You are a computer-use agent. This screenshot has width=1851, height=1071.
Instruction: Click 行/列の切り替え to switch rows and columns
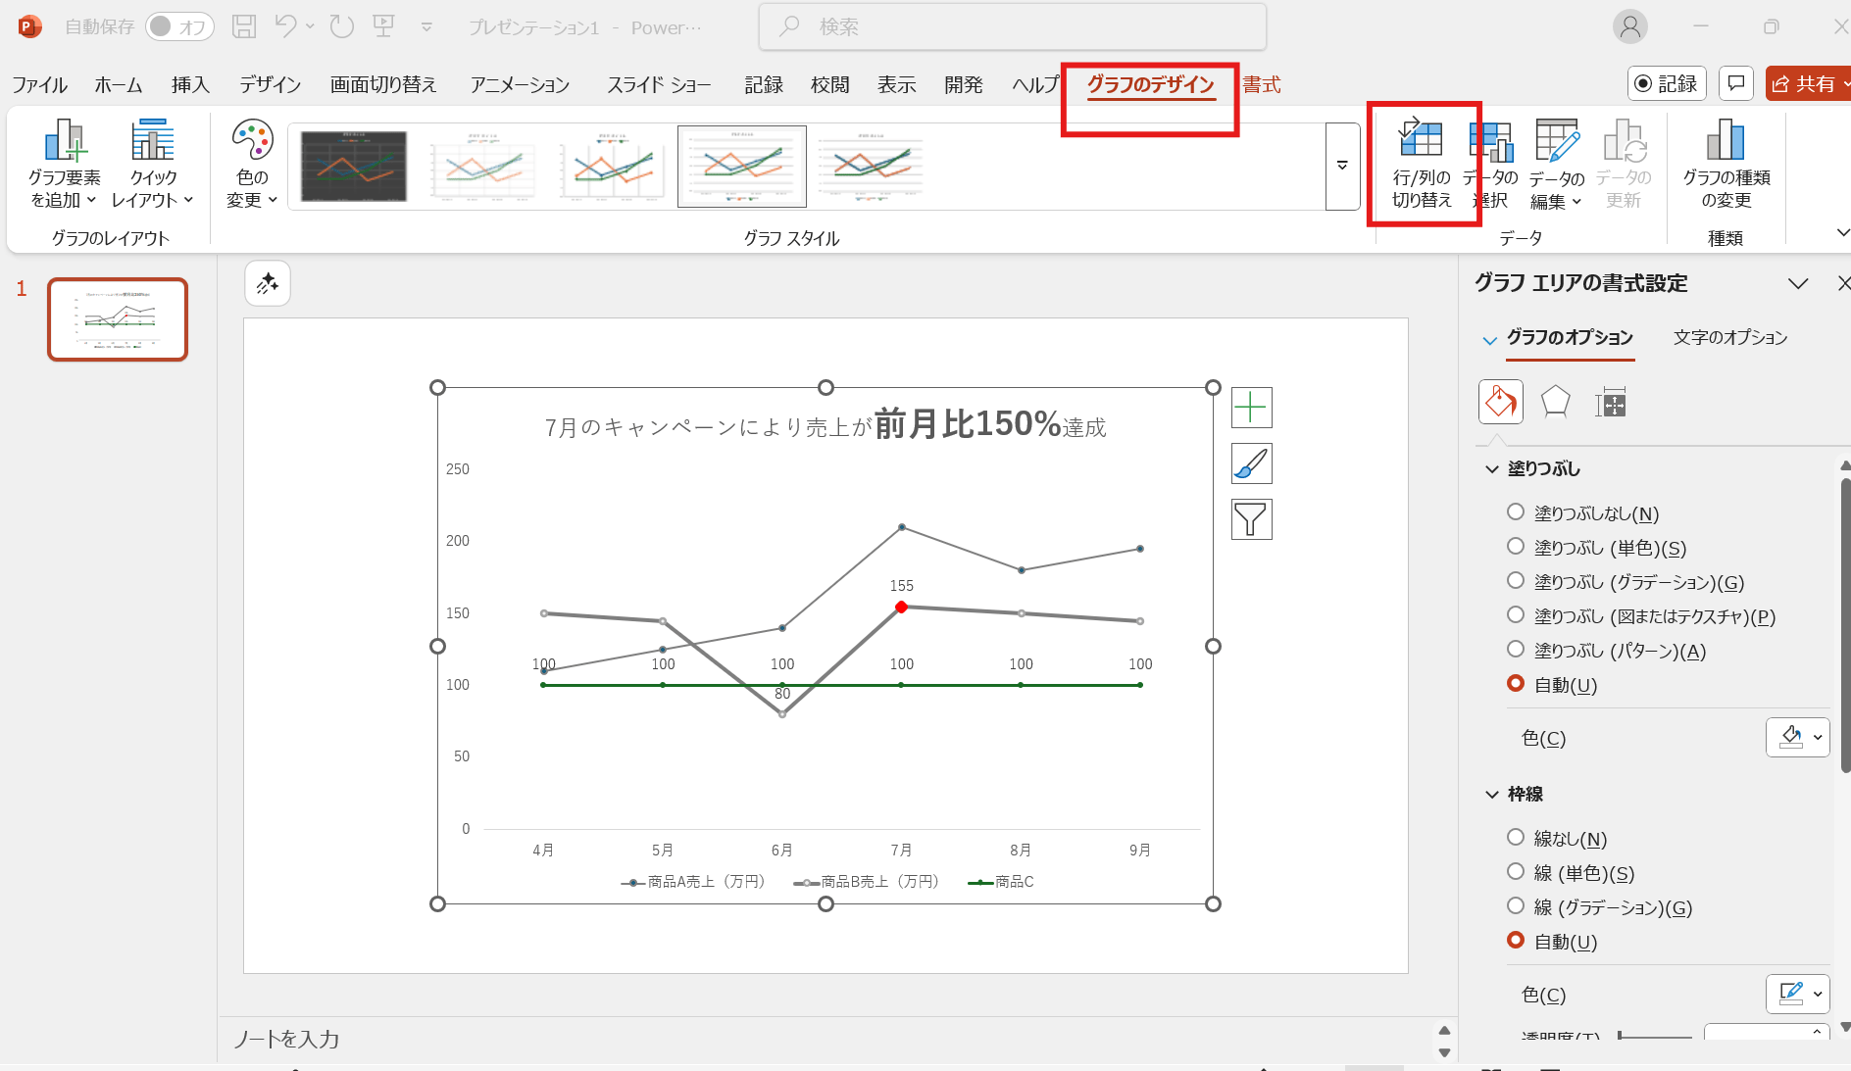click(1421, 167)
